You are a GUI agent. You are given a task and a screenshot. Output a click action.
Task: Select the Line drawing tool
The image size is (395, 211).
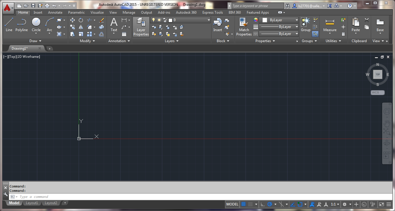click(x=9, y=24)
